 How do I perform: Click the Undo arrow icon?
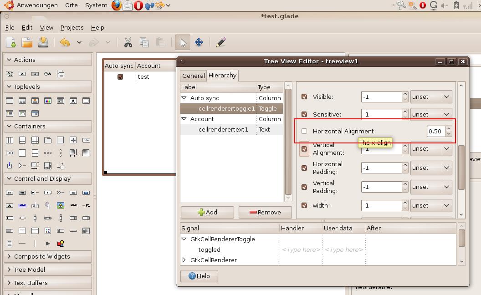[65, 43]
